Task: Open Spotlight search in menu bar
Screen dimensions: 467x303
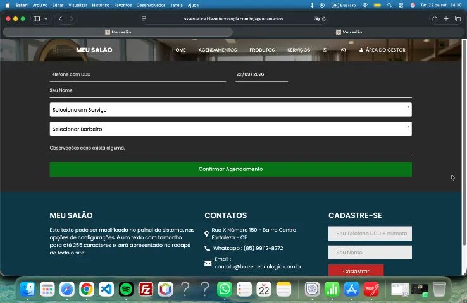Action: click(389, 5)
